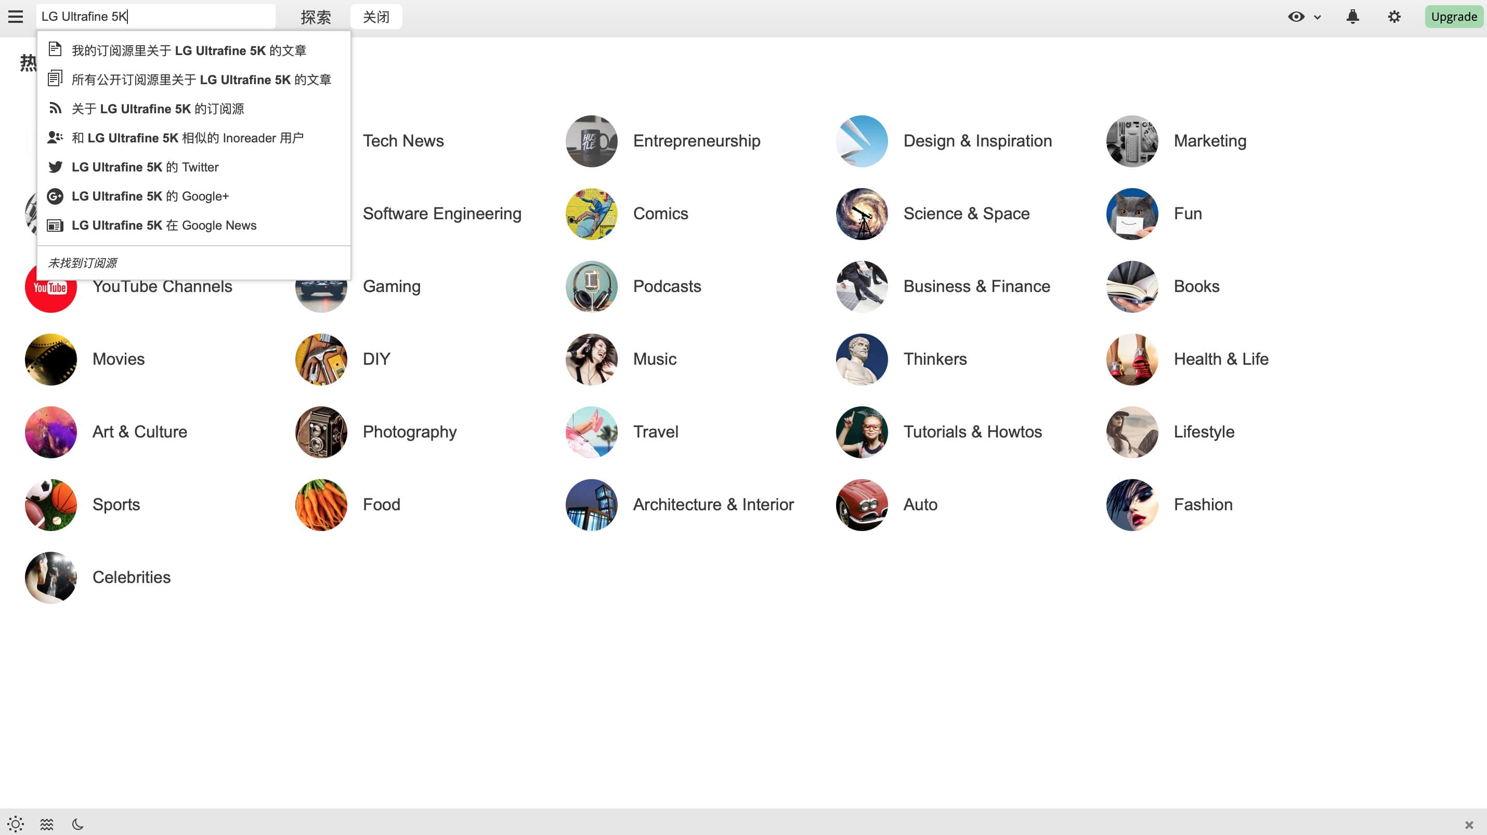Open Software Engineering category
Screen dimensions: 1487x835
point(441,214)
